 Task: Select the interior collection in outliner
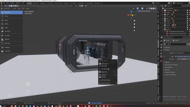pos(168,29)
